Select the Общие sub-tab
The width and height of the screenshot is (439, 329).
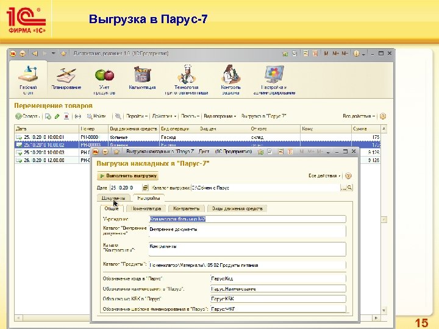[x=112, y=208]
